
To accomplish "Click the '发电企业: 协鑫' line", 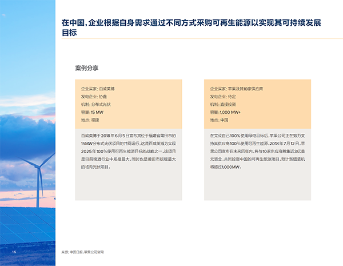I will pos(94,97).
